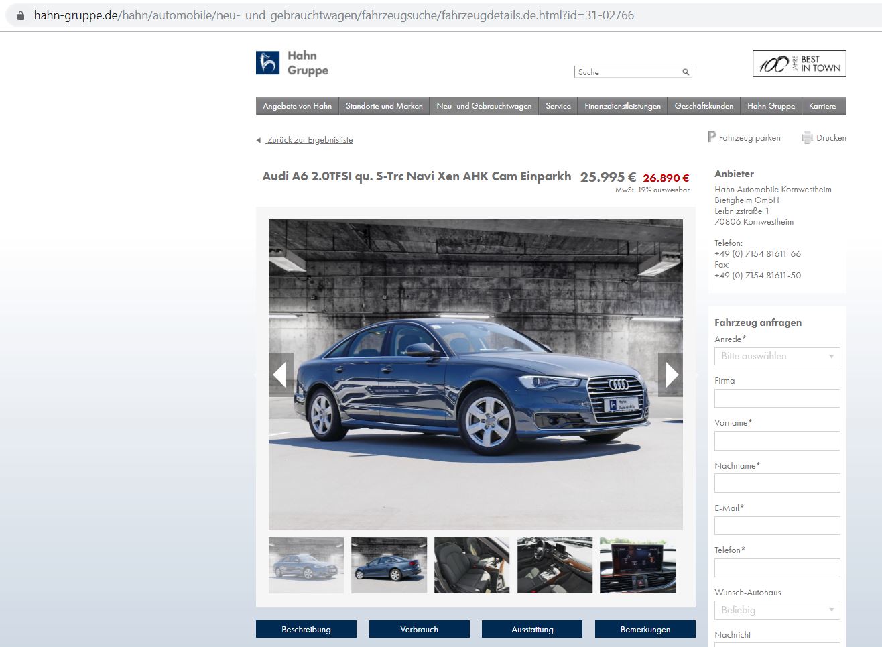The image size is (882, 647).
Task: Click the crossed-out 26.890 € price
Action: 666,178
